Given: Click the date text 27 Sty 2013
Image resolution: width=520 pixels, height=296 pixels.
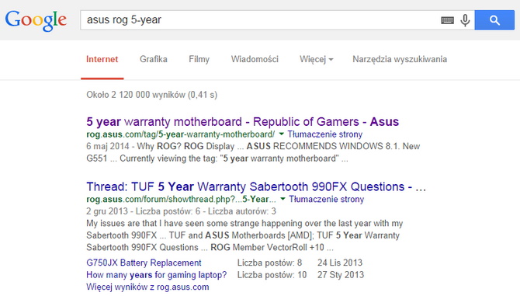Looking at the screenshot, I should tap(341, 275).
